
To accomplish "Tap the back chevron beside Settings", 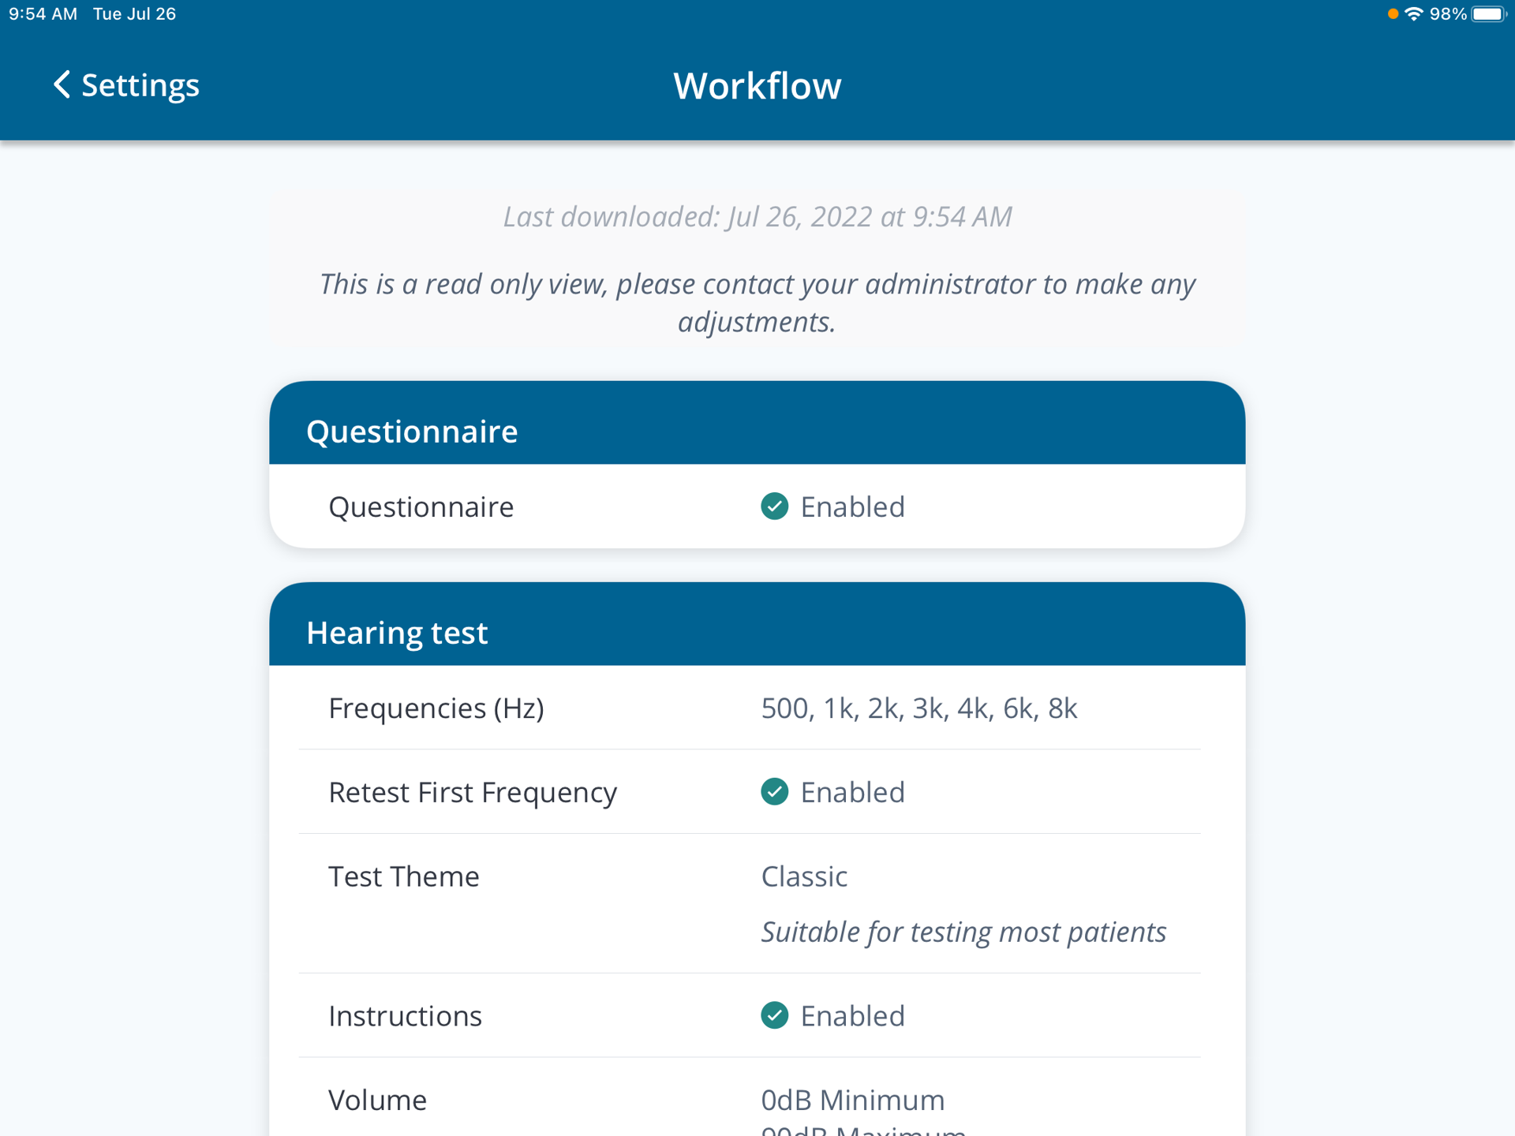I will (62, 84).
